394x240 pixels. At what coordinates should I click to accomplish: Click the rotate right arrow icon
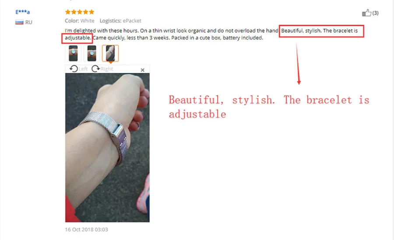(x=95, y=69)
